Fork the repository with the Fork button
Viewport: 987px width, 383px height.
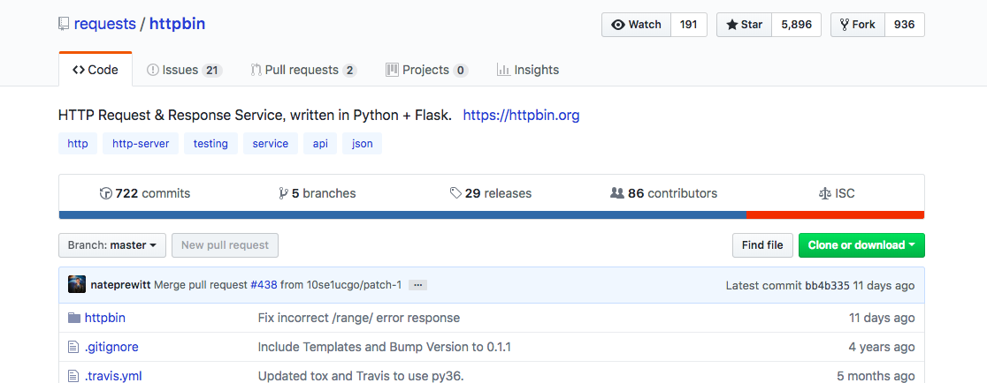(x=857, y=25)
